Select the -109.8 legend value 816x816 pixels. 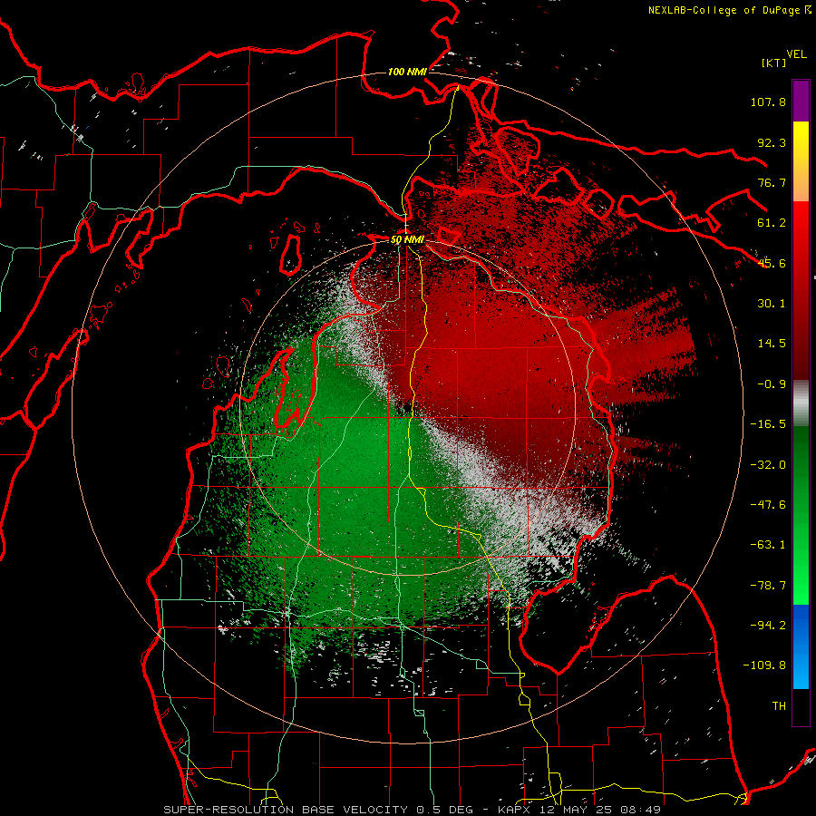point(764,665)
